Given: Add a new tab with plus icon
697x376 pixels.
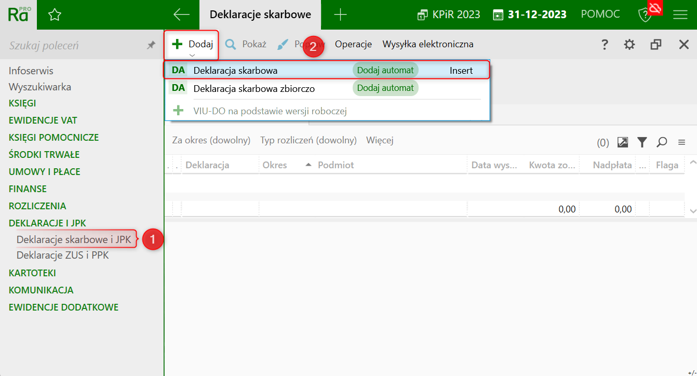Looking at the screenshot, I should tap(340, 15).
